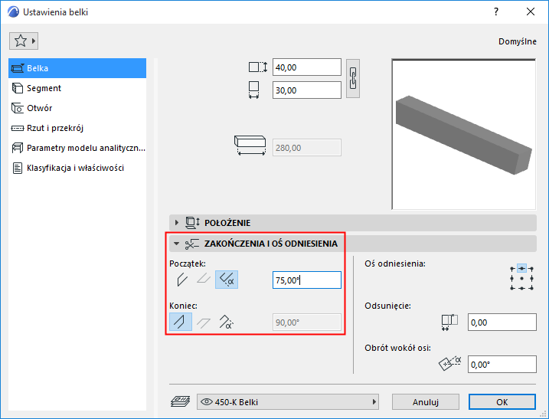The height and width of the screenshot is (419, 549).
Task: Expand the POŁOŻENIE panel
Action: tap(176, 222)
